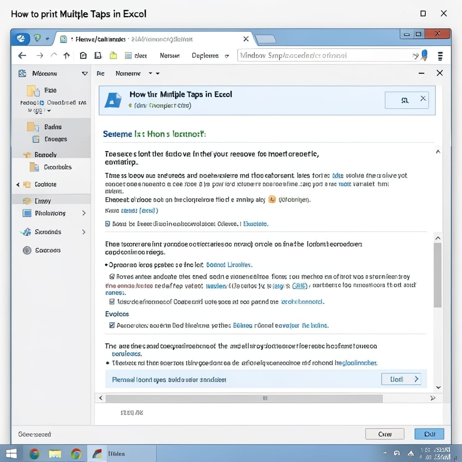Click the orange emoji icon in paragraph
The image size is (462, 462).
tap(272, 199)
